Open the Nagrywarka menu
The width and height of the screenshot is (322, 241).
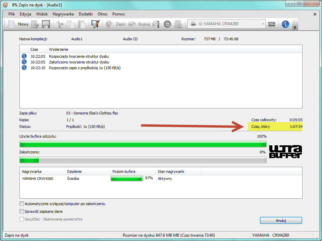tap(63, 14)
